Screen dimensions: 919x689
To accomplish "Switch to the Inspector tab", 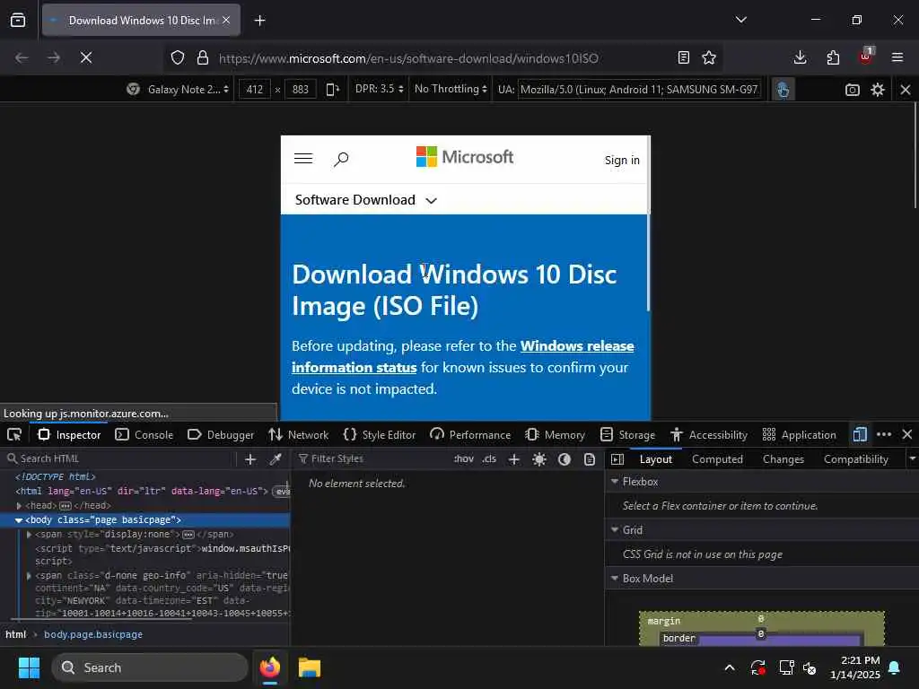I will 69,435.
